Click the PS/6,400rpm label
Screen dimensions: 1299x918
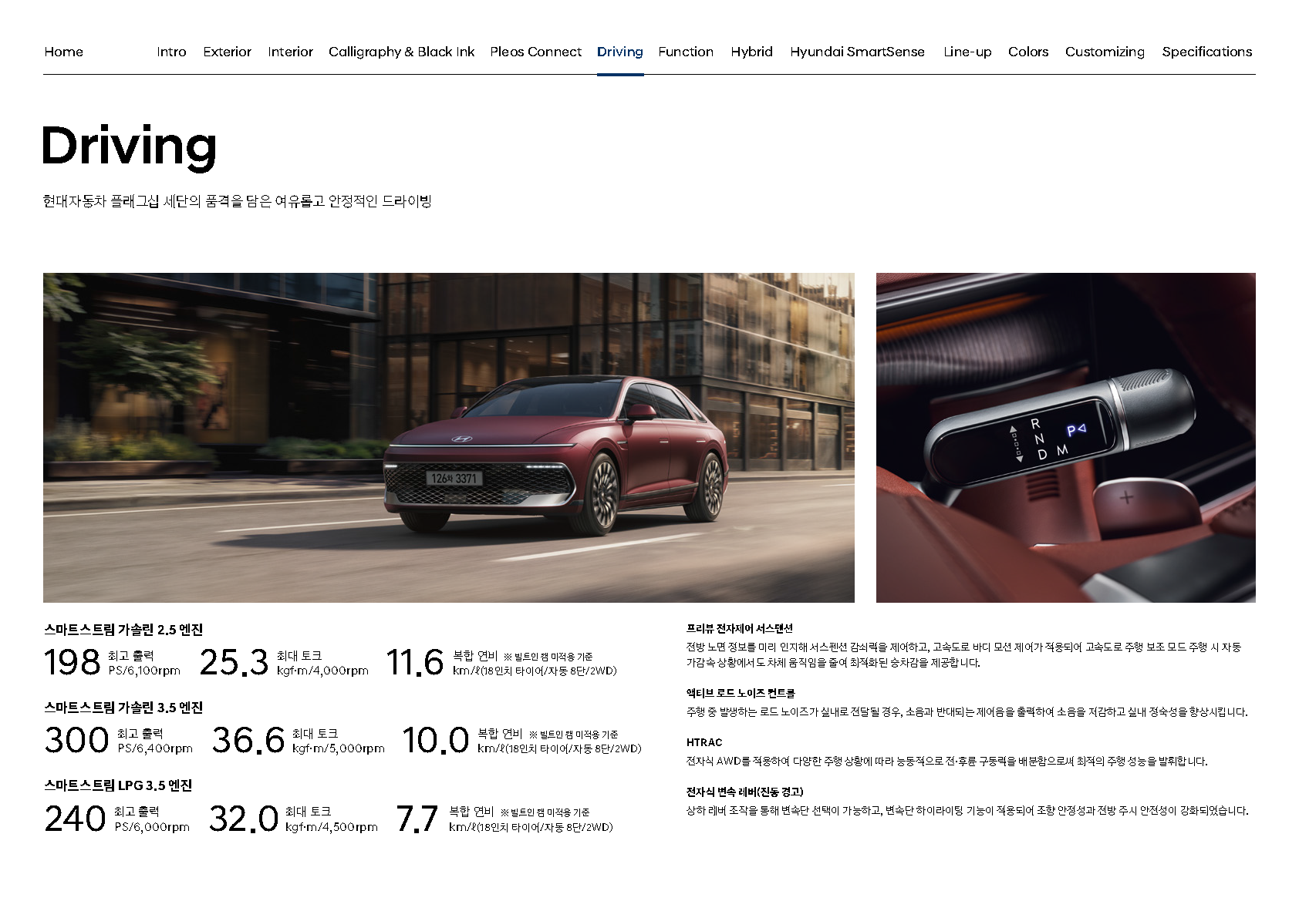coord(155,748)
